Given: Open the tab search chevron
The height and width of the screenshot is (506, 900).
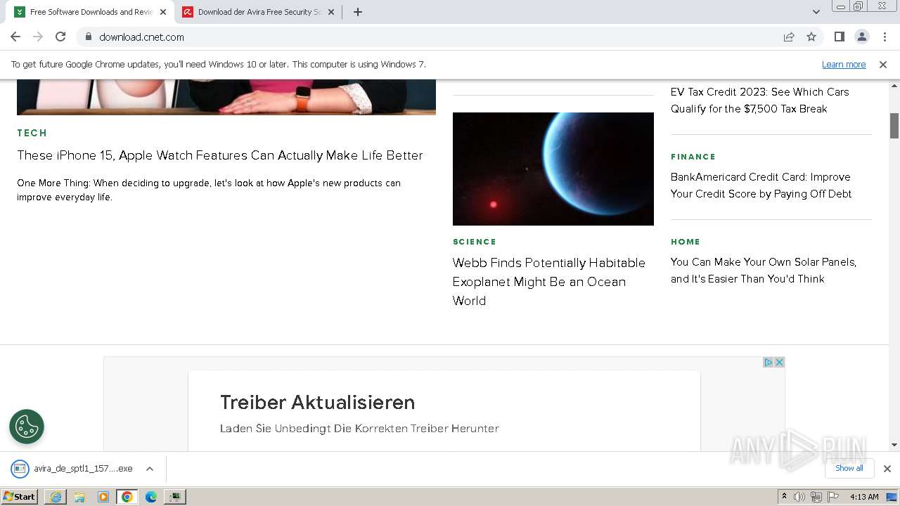Looking at the screenshot, I should 816,12.
